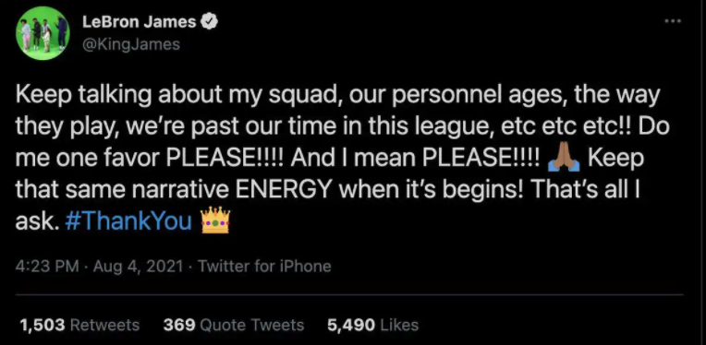The width and height of the screenshot is (706, 345).
Task: Click the LeBron James display name
Action: (140, 22)
